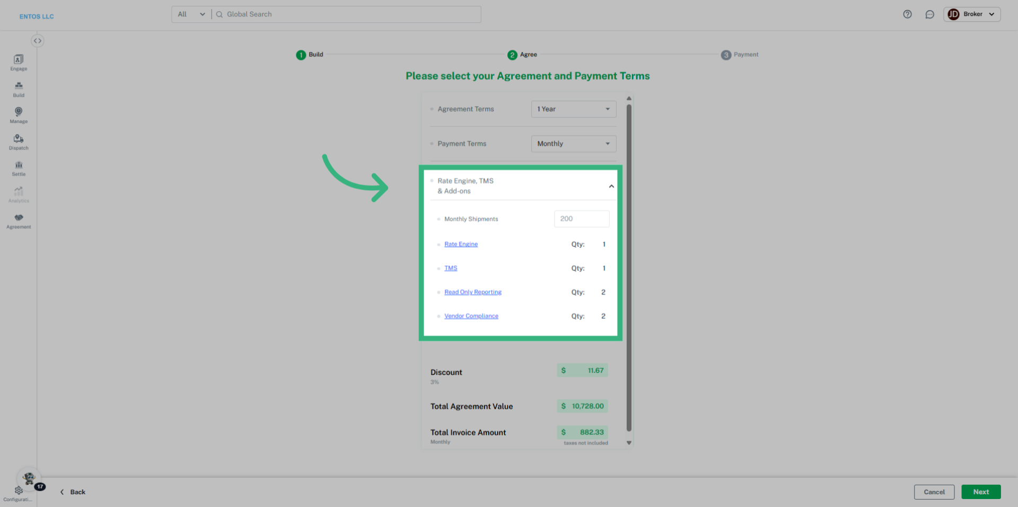The image size is (1018, 507).
Task: Click the terms panel vertical scrollbar
Action: tap(629, 265)
